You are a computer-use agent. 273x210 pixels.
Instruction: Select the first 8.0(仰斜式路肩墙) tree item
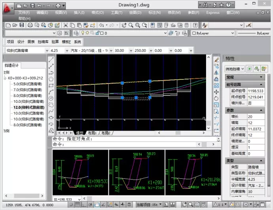tap(28, 95)
